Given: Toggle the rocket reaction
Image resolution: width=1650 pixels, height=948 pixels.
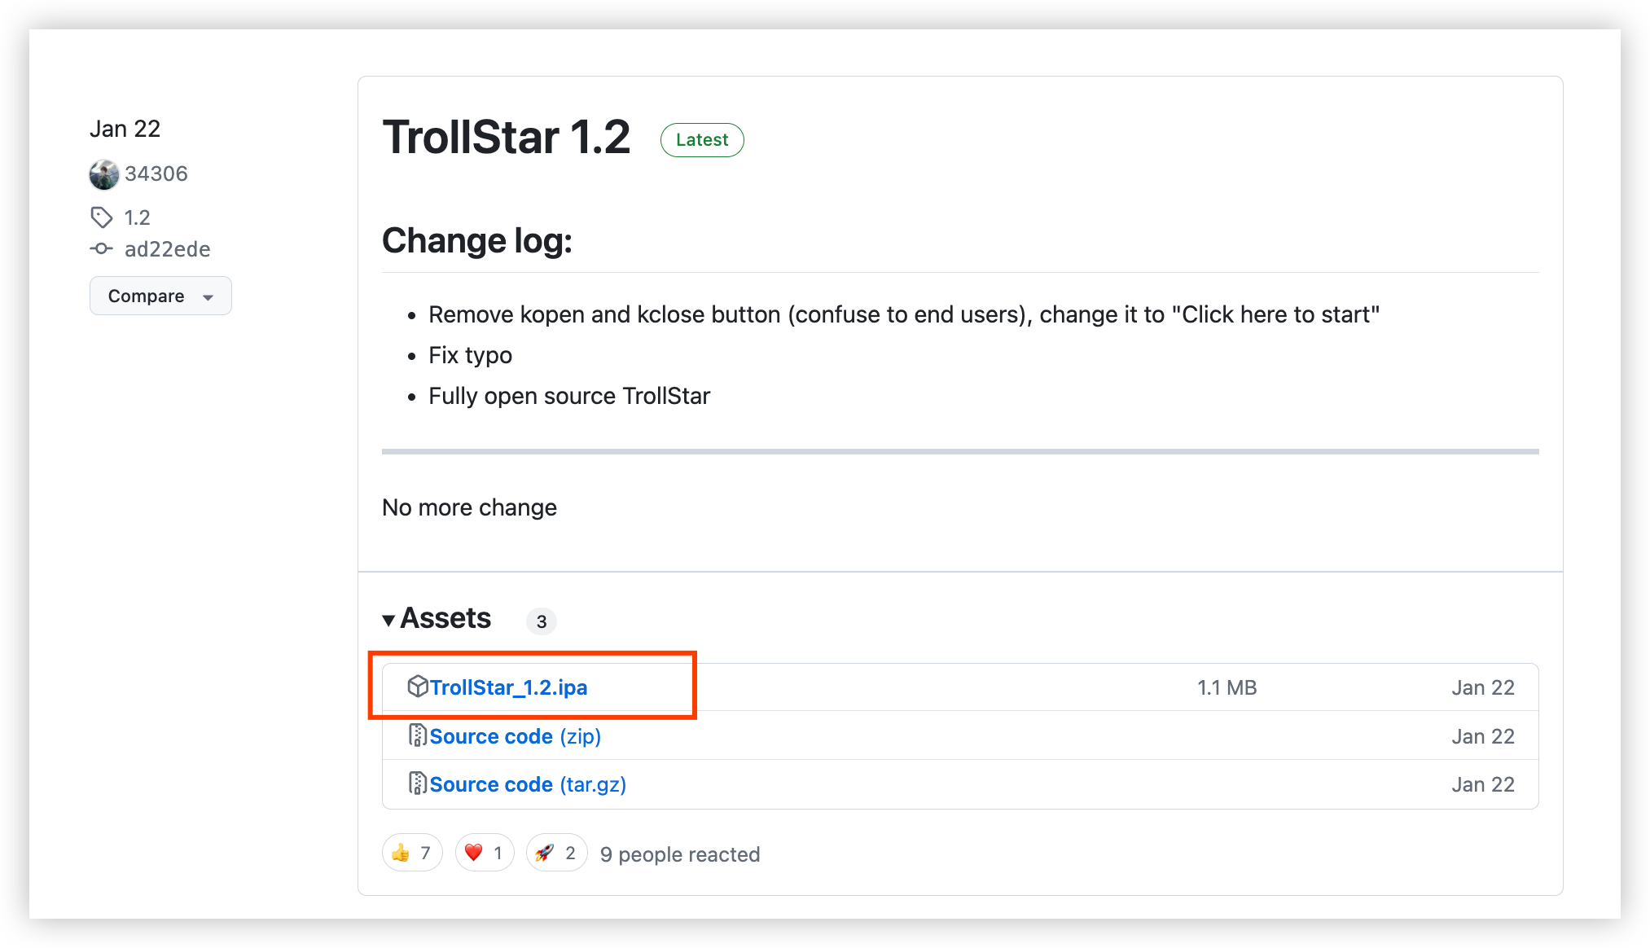Looking at the screenshot, I should pyautogui.click(x=556, y=853).
